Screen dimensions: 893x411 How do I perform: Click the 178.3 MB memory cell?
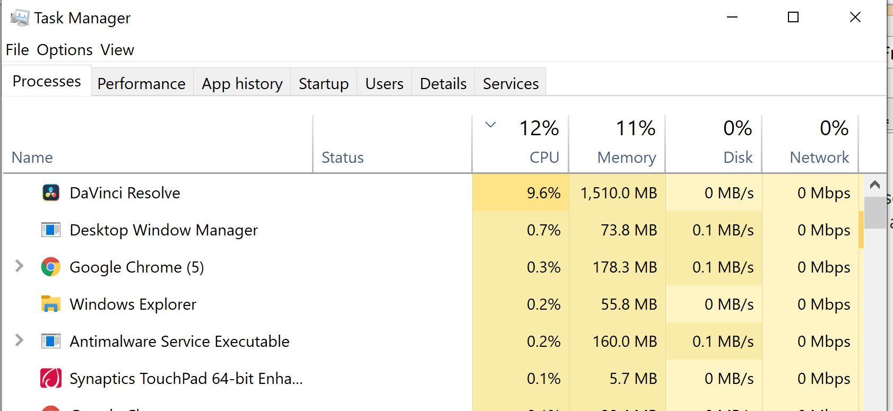pos(617,267)
